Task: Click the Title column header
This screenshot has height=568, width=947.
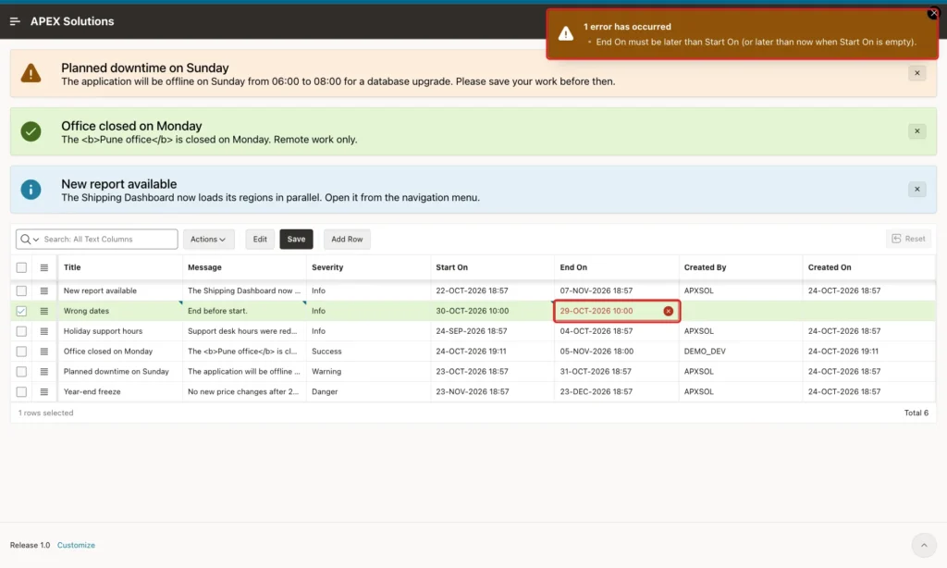Action: (120, 267)
